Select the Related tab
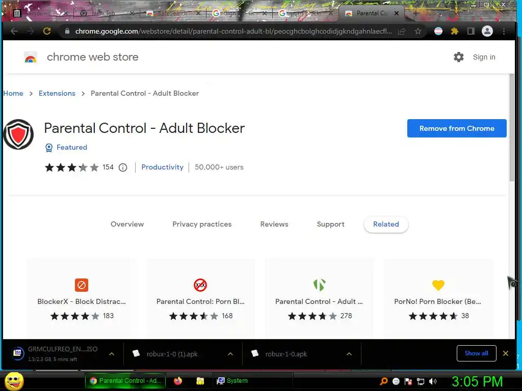This screenshot has height=391, width=522. [386, 224]
